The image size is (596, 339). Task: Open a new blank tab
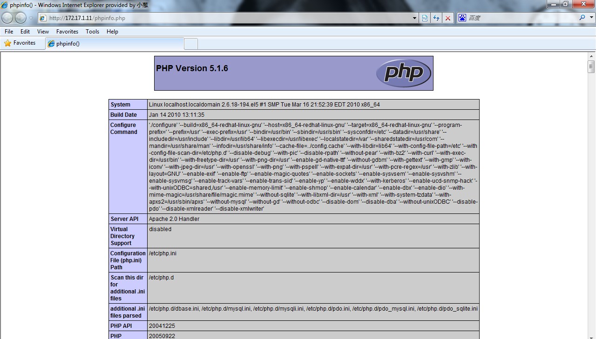(x=191, y=44)
